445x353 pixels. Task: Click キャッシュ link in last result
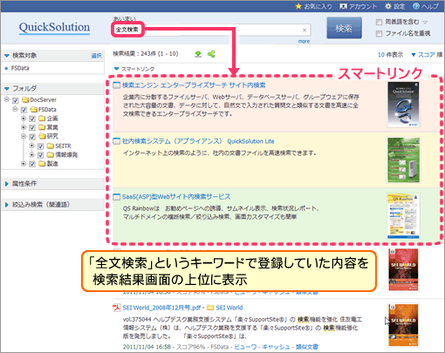tap(276, 347)
